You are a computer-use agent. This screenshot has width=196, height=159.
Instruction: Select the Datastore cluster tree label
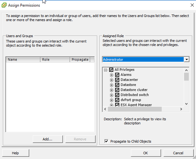(x=134, y=90)
